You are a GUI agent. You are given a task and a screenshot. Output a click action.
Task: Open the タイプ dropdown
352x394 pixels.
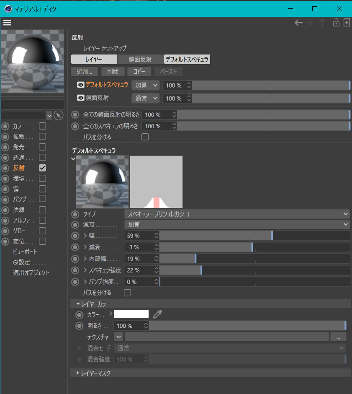point(237,214)
